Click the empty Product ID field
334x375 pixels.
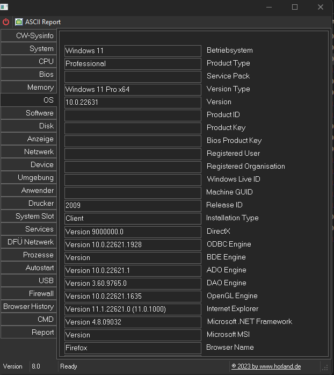133,116
